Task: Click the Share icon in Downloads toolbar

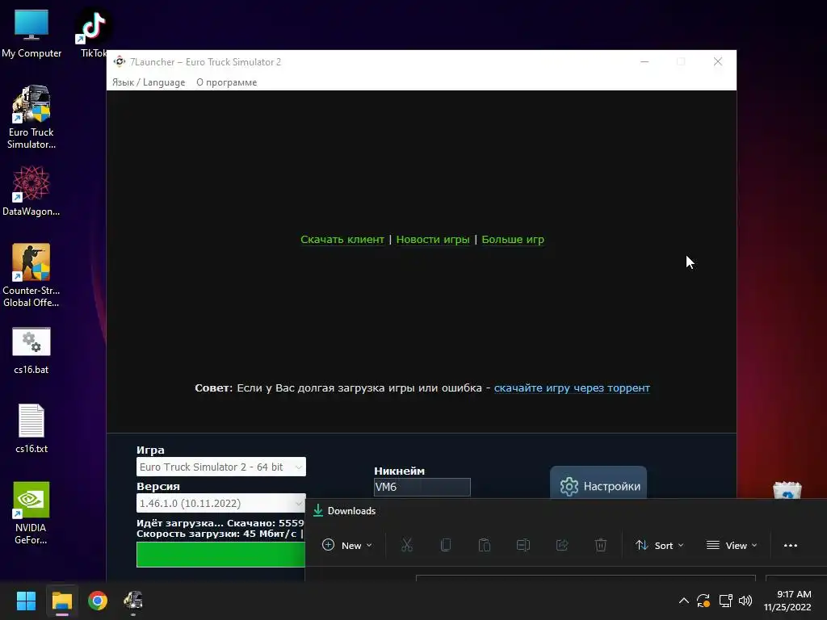Action: (x=562, y=545)
